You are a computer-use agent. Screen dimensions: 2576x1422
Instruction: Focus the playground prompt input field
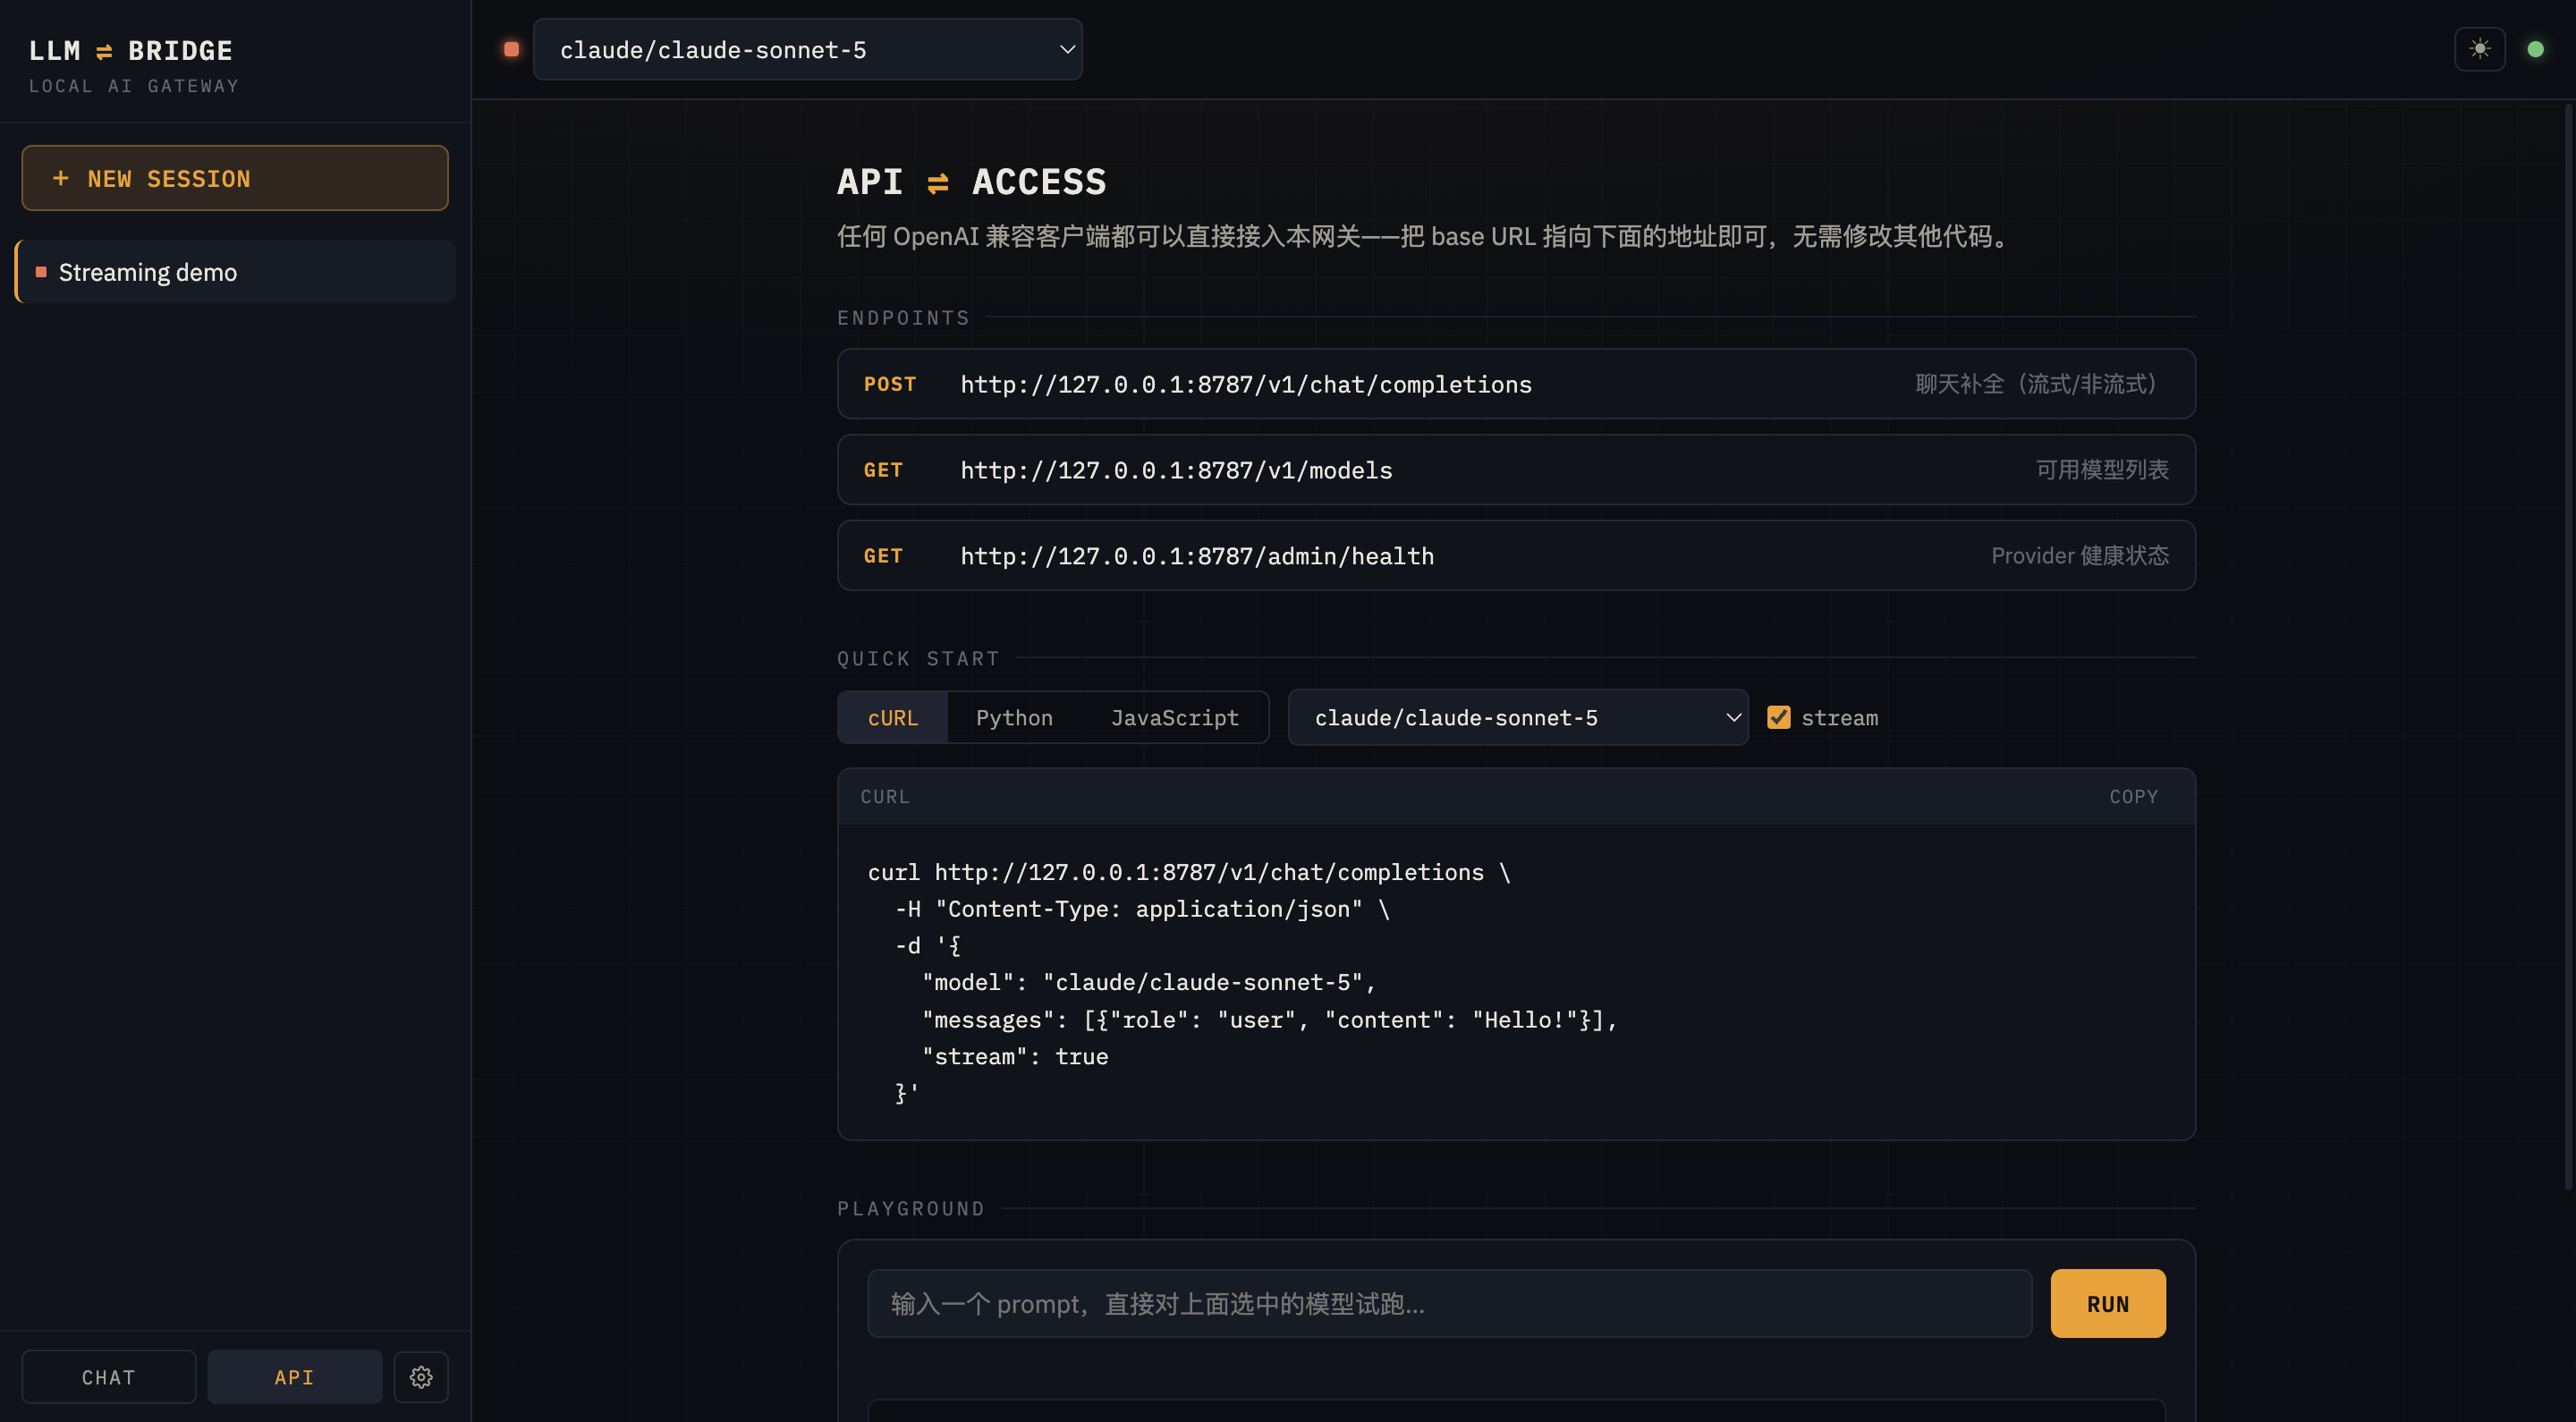[1449, 1303]
